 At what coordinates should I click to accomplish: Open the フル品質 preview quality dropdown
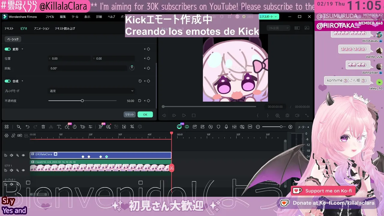coord(279,28)
